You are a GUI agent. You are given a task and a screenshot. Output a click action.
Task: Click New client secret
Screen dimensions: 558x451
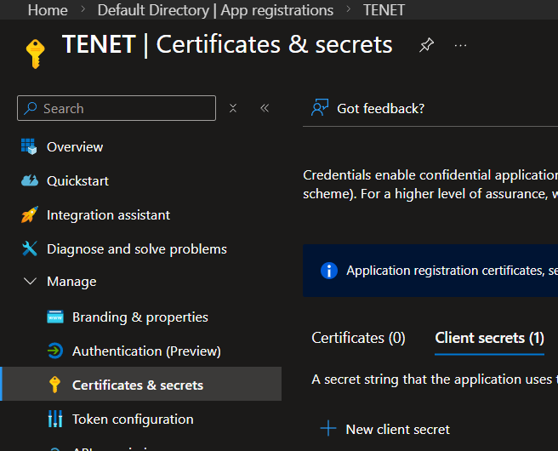click(x=397, y=430)
